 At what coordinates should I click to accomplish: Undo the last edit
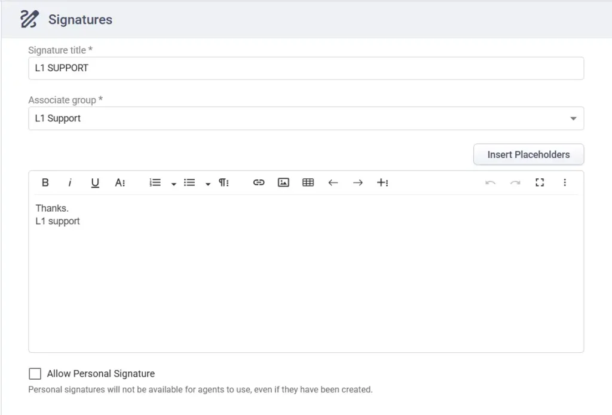tap(490, 182)
